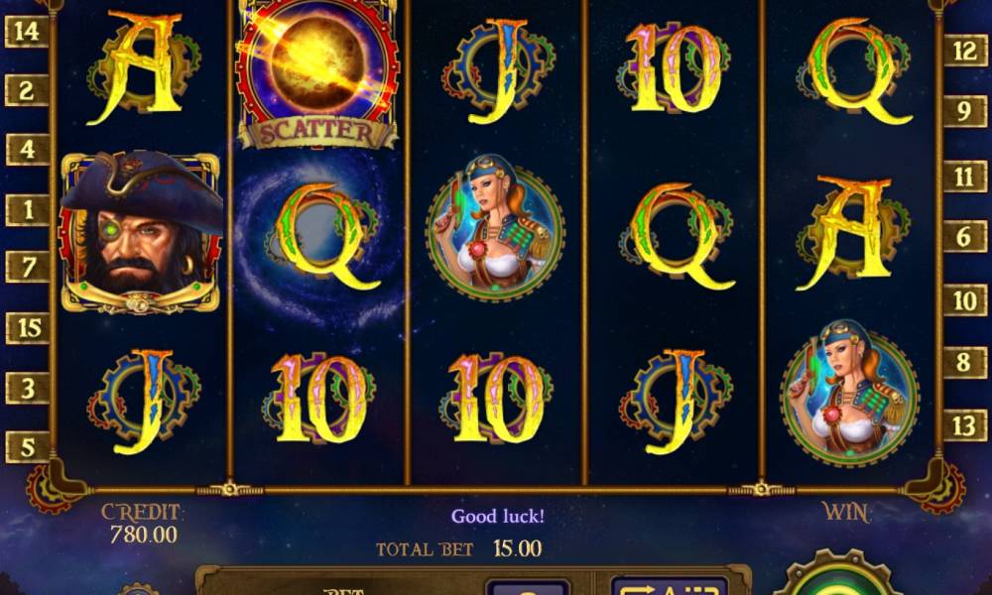Viewport: 992px width, 595px height.
Task: Choose payline 13 marker
Action: pyautogui.click(x=965, y=424)
